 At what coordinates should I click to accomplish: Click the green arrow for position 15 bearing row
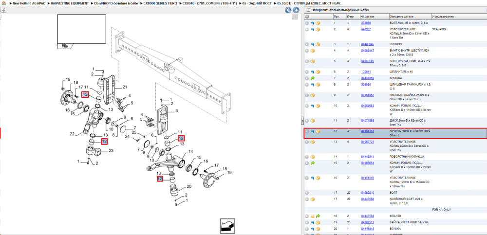313,163
